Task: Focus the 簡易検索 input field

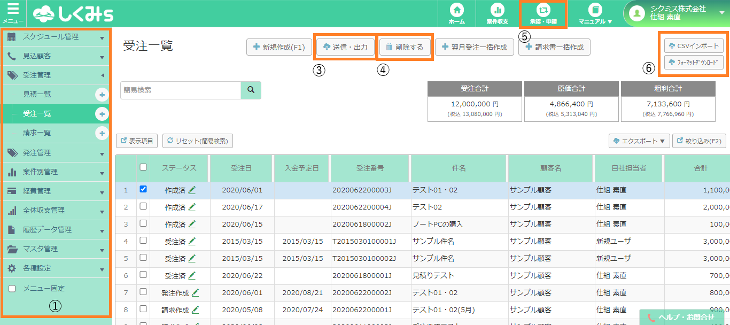Action: click(x=181, y=90)
